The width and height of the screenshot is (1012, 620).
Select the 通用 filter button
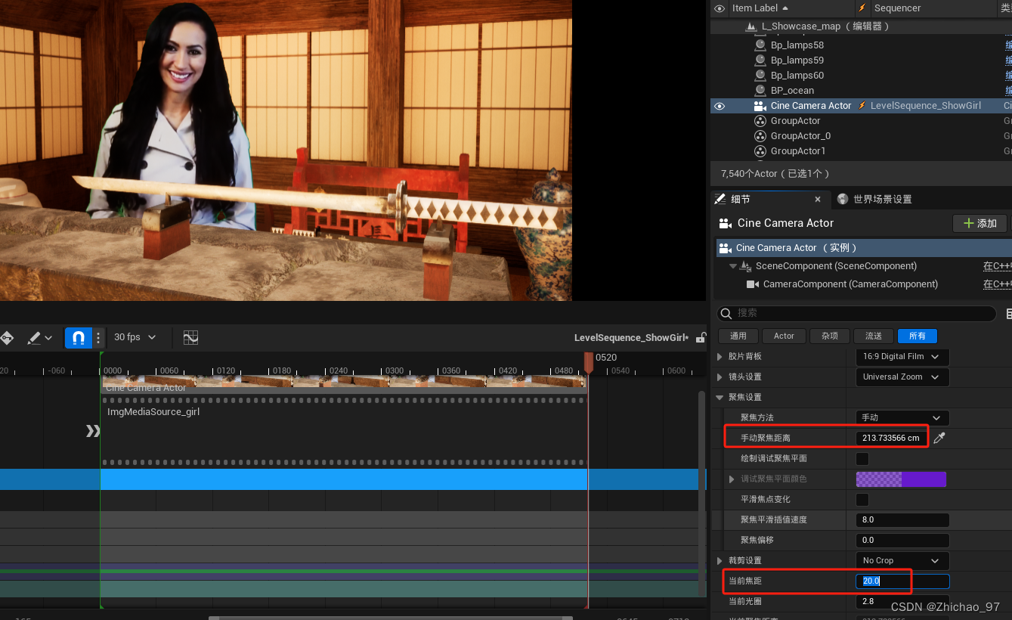[738, 336]
